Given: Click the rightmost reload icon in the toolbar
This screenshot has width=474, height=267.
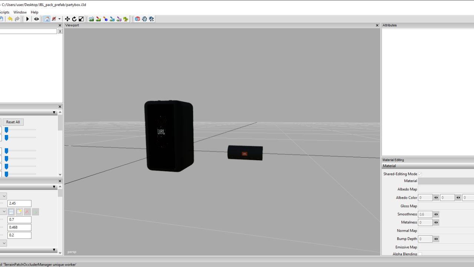Looking at the screenshot, I should coord(151,19).
